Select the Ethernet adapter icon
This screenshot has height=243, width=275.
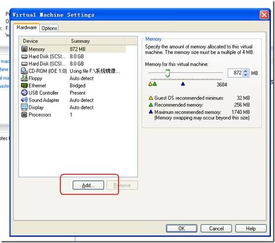pos(24,85)
